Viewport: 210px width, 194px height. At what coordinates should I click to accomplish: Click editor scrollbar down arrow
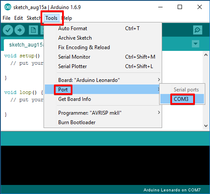click(x=206, y=126)
